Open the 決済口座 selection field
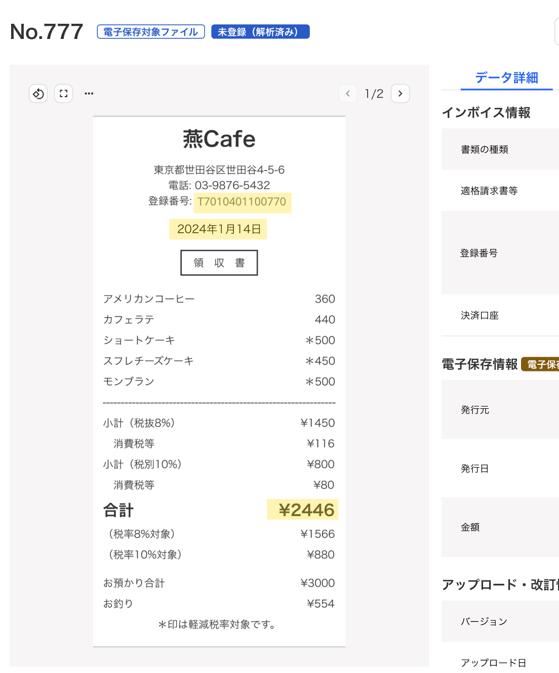The height and width of the screenshot is (673, 559). [480, 315]
